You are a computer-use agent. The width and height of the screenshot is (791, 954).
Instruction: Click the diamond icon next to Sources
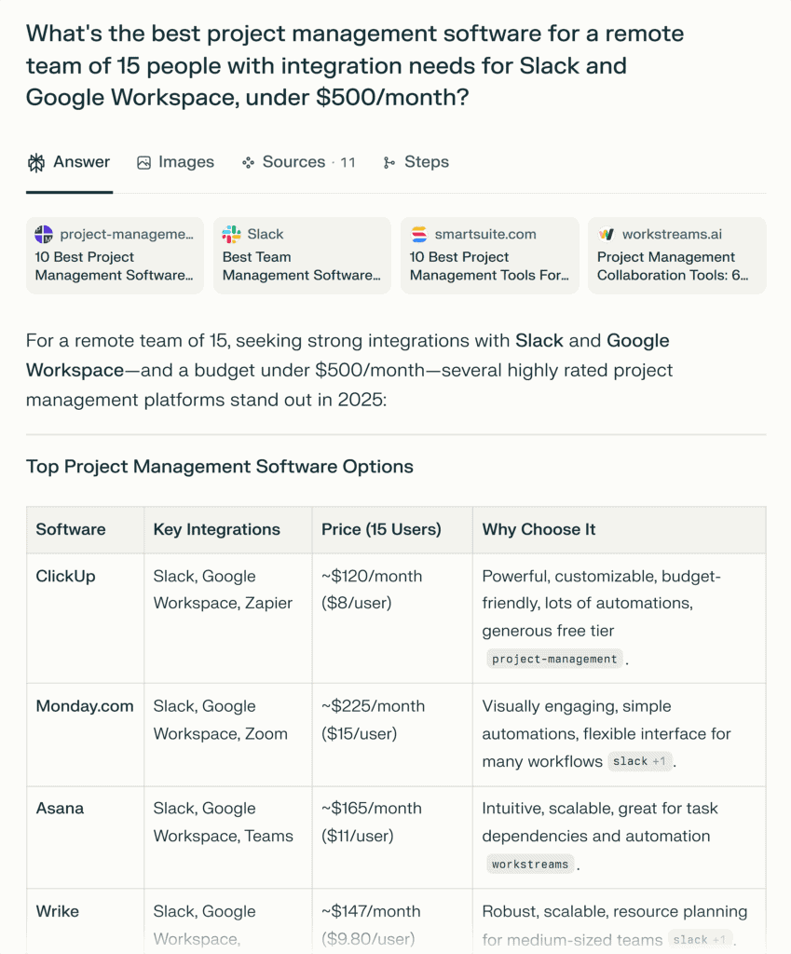pyautogui.click(x=249, y=162)
